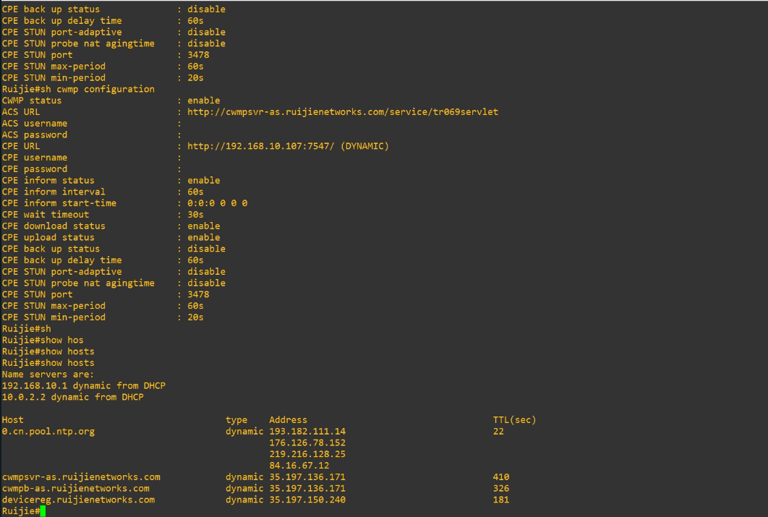Click the ACS URL tr069servlet address
The width and height of the screenshot is (768, 517).
point(342,112)
